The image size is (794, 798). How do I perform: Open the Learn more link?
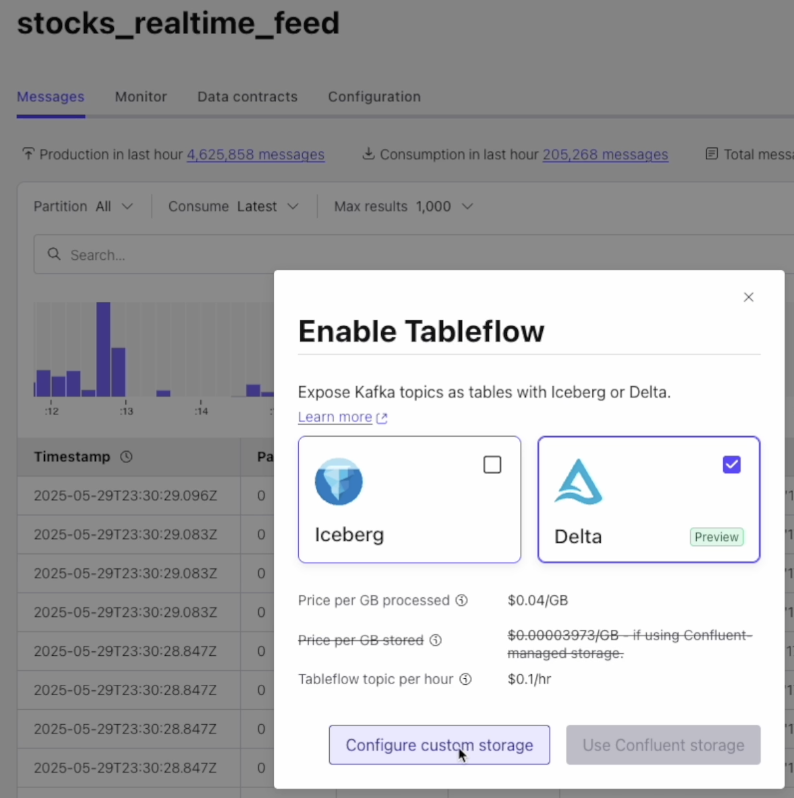pos(335,417)
